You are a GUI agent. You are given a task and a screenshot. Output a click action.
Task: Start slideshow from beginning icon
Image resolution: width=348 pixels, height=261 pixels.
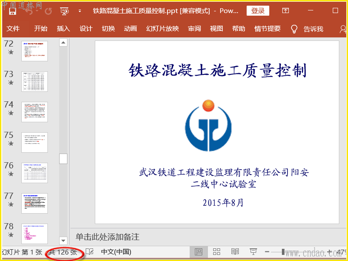(64, 11)
